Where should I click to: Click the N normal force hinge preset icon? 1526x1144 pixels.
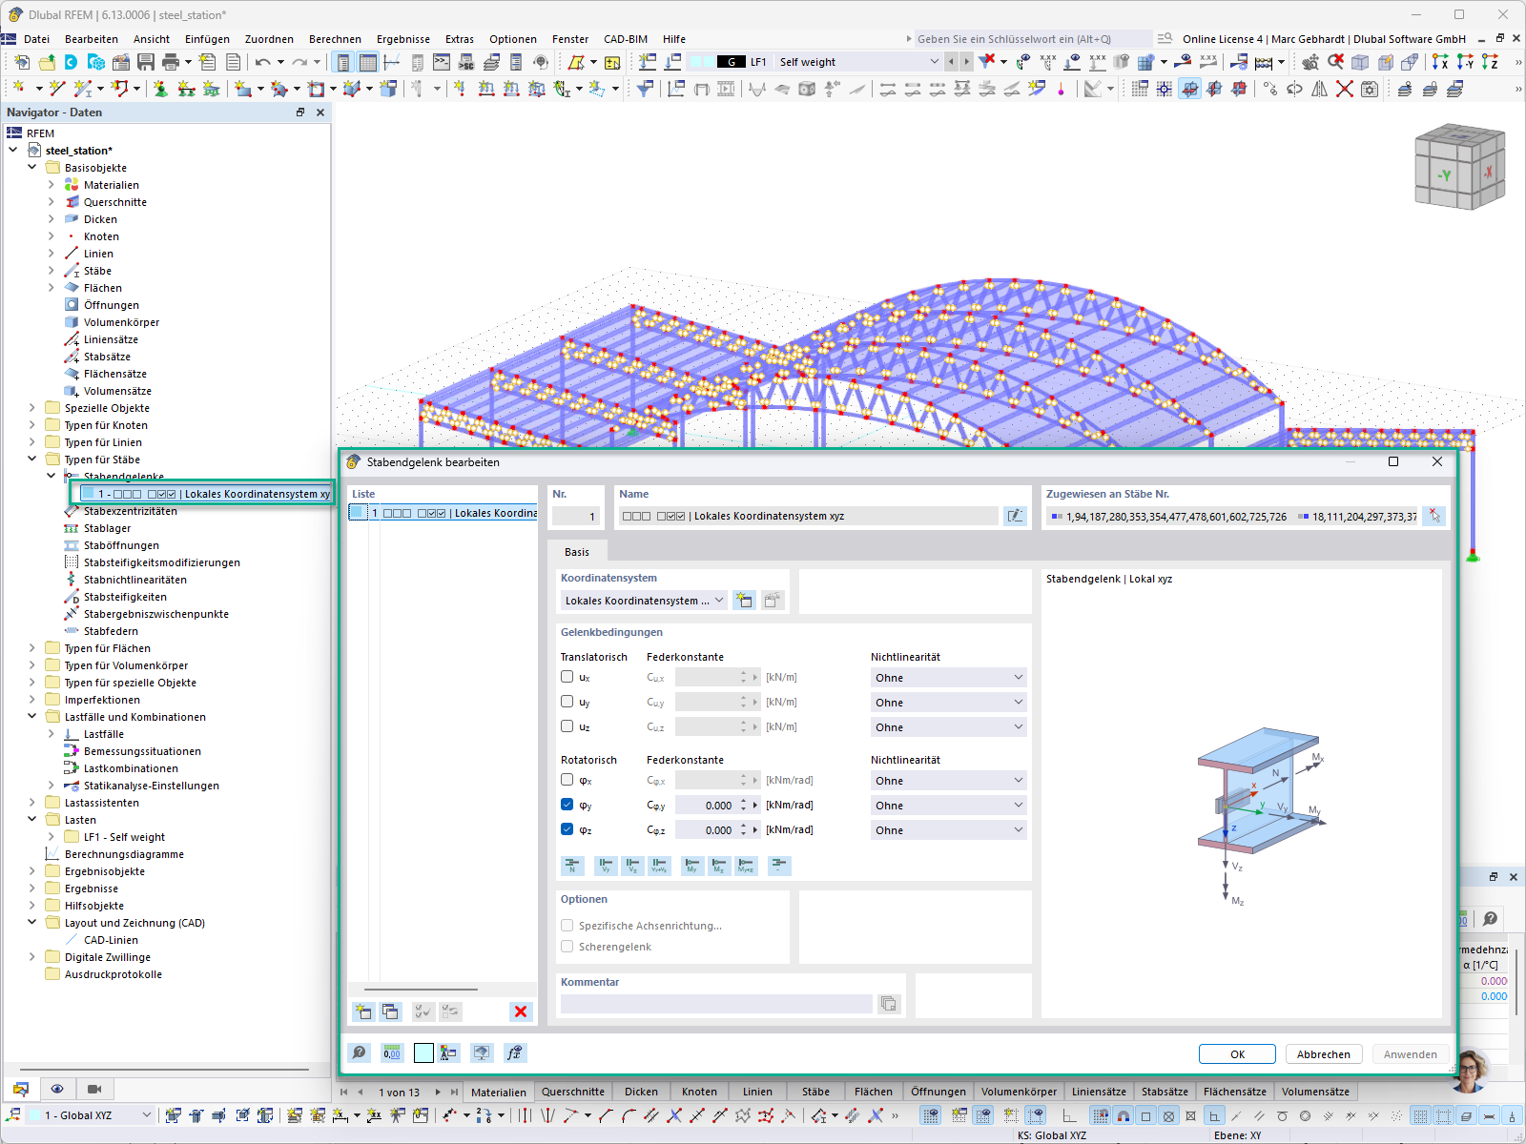(x=572, y=866)
